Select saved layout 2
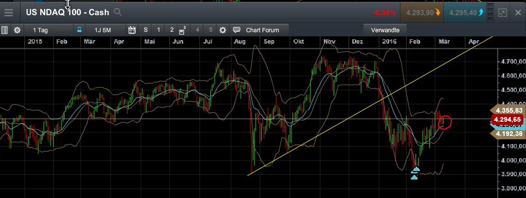The width and height of the screenshot is (526, 198). click(172, 30)
